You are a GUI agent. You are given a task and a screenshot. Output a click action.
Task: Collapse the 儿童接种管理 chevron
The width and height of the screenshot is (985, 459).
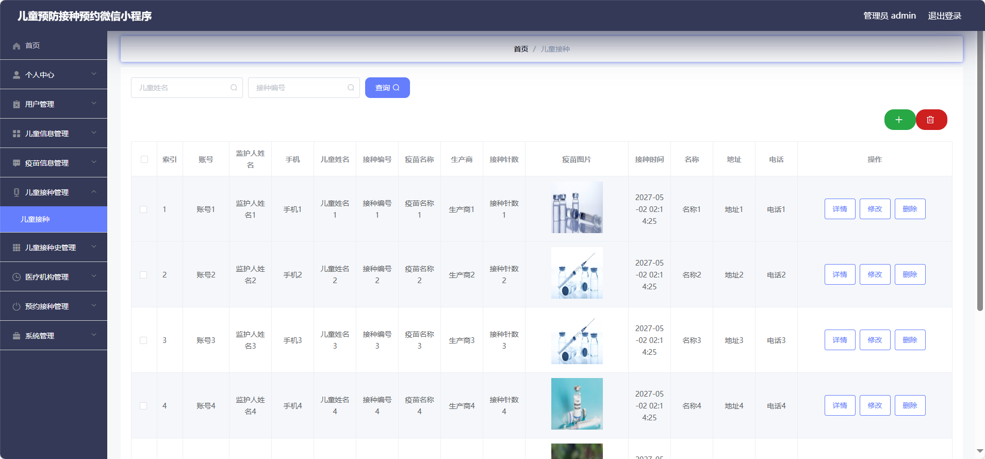point(94,192)
